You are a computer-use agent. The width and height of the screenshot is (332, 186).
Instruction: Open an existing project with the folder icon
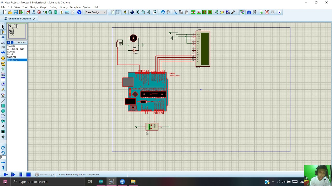click(x=10, y=12)
